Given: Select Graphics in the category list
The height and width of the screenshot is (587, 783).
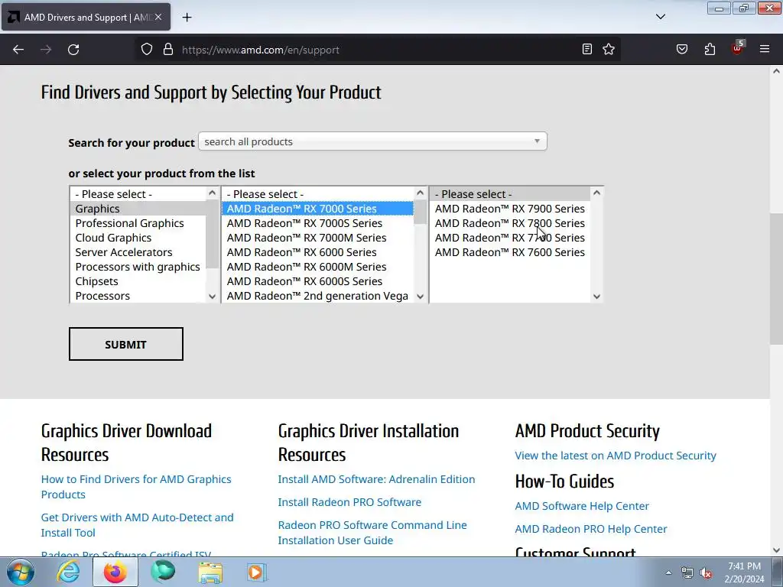Looking at the screenshot, I should (x=138, y=209).
